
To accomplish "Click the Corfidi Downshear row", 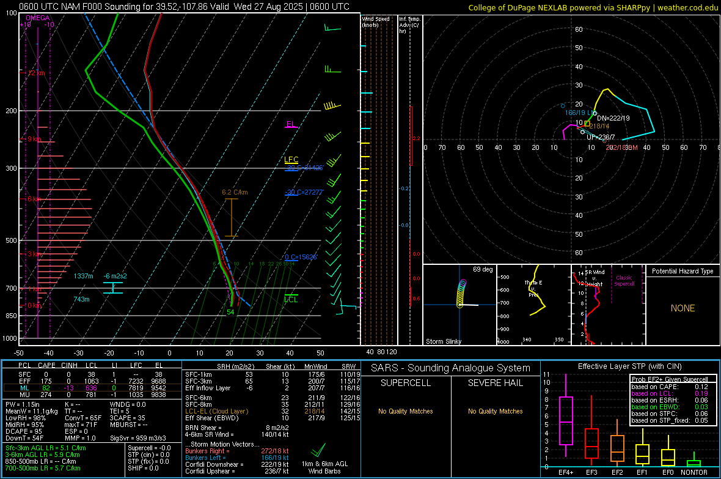I will coord(237,464).
